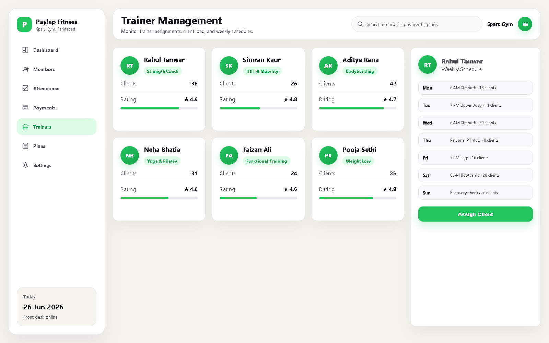Click the Paylap Fitness P logo

[x=24, y=24]
